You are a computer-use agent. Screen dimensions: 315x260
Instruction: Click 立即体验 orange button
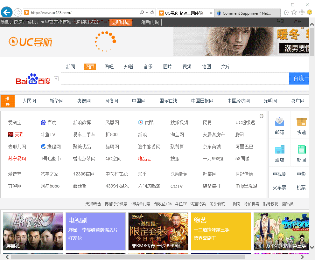pos(121,22)
